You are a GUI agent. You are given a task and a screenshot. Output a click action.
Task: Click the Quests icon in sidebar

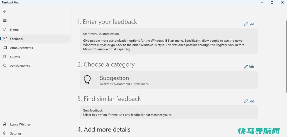pos(5,57)
